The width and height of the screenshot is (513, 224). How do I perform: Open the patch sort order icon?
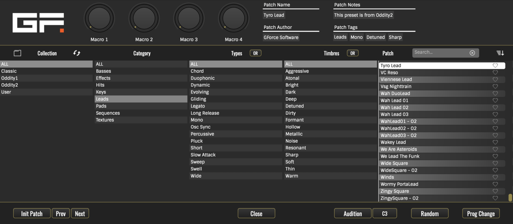(500, 53)
